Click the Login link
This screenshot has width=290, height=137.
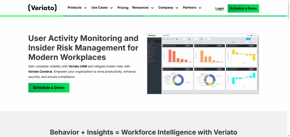pos(219,8)
